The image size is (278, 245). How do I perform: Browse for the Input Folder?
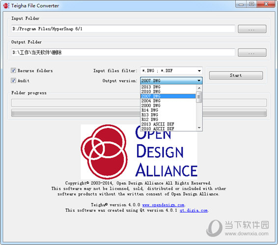(x=252, y=29)
